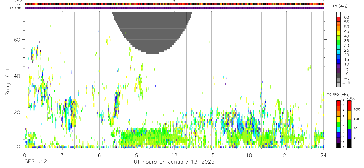Click the time axis tick label 6

click(99, 155)
